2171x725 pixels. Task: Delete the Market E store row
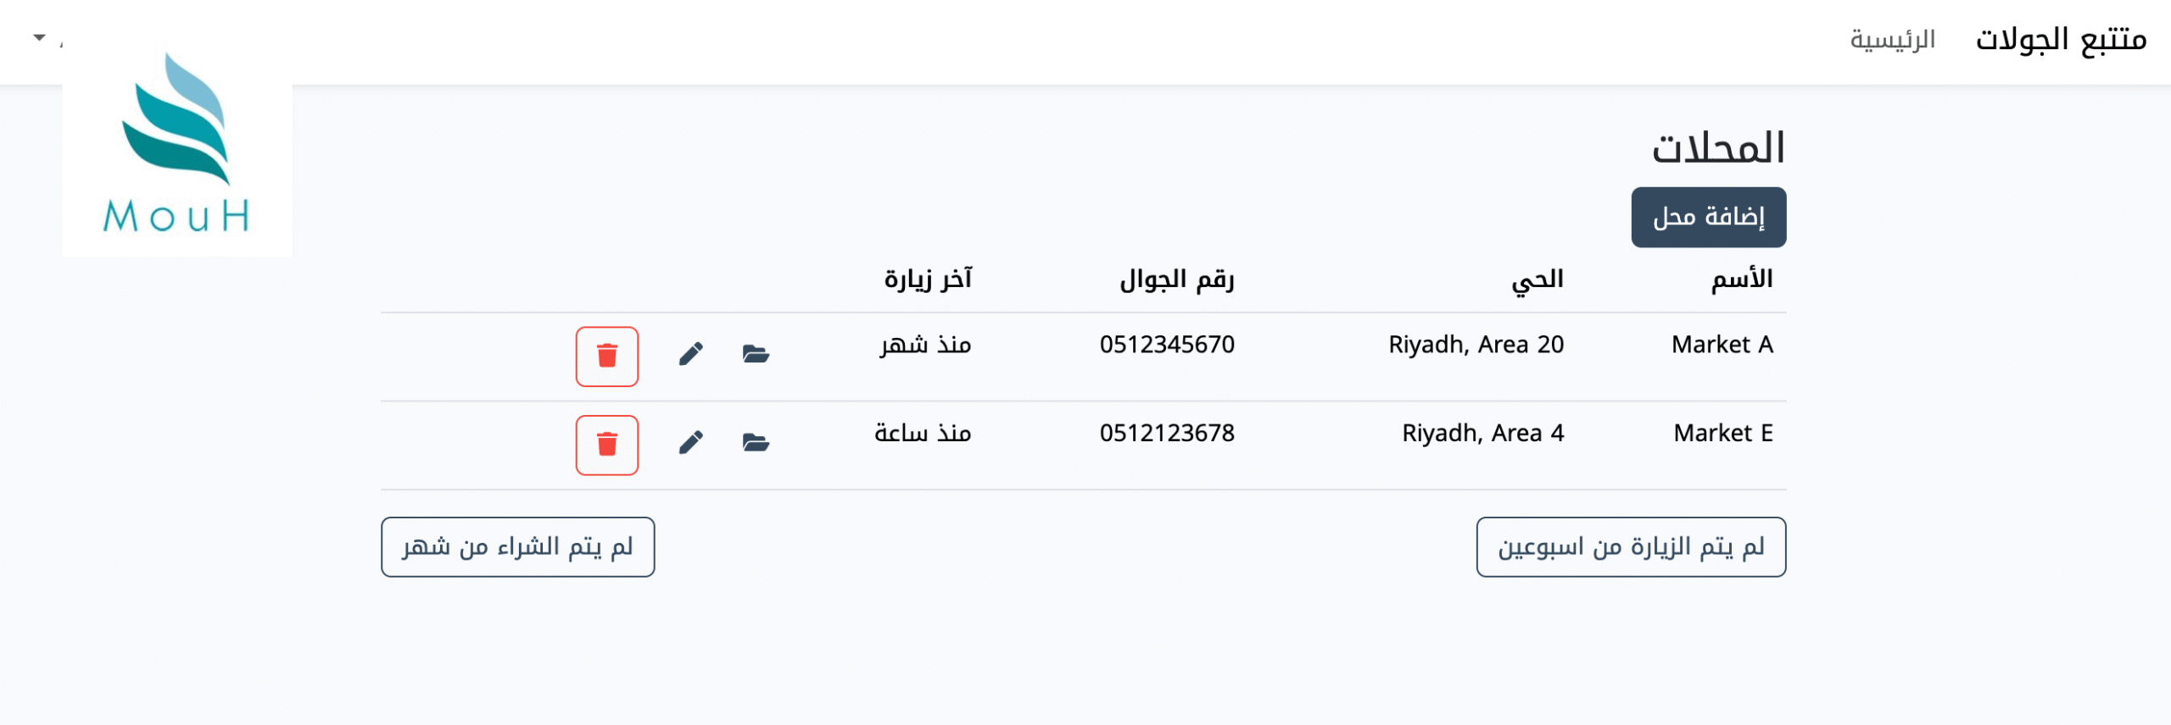point(606,445)
